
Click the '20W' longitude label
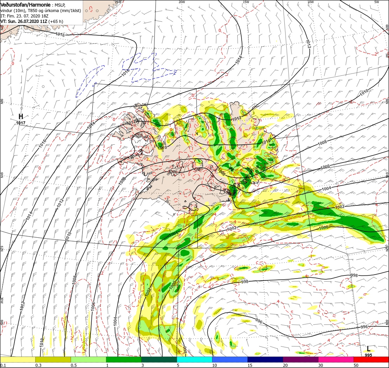pos(182,2)
